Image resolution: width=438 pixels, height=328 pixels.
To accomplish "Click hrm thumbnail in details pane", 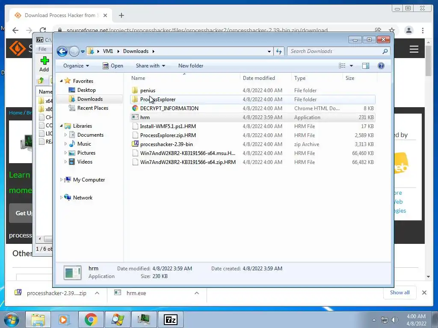I will tap(73, 272).
